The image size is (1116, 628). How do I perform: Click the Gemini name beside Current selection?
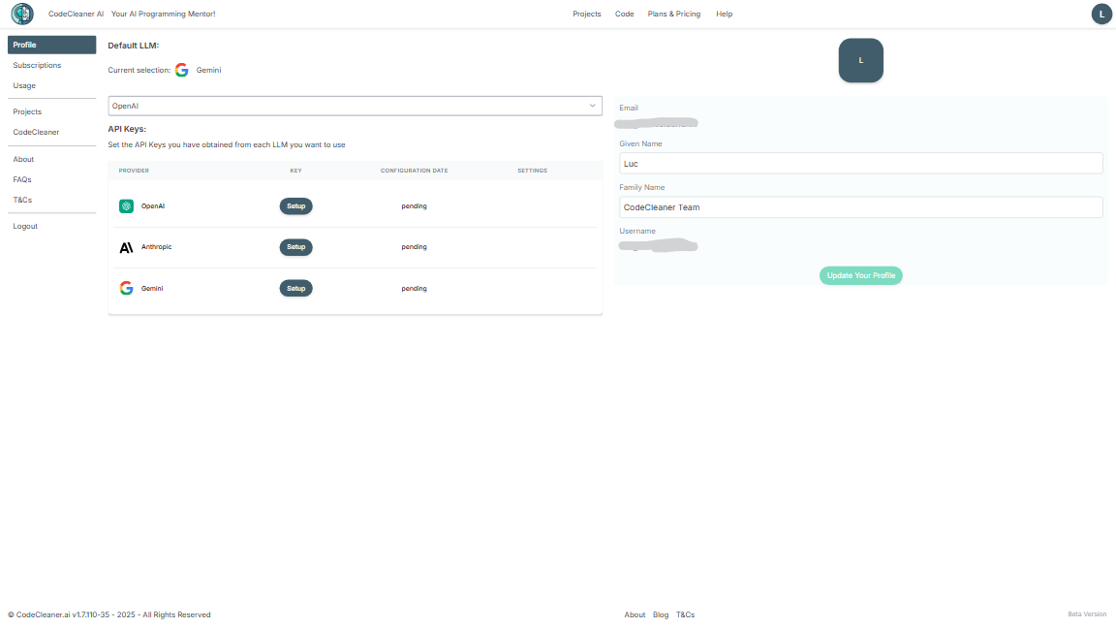[208, 71]
